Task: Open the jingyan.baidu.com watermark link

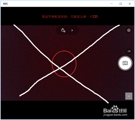Action: coord(115,115)
